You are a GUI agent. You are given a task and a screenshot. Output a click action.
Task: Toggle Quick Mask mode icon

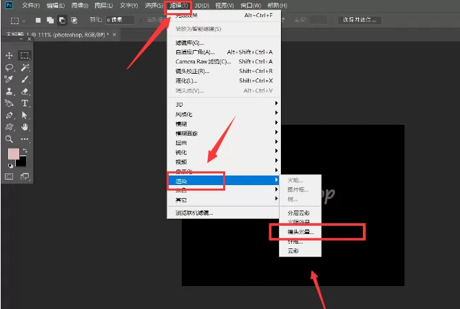9,176
